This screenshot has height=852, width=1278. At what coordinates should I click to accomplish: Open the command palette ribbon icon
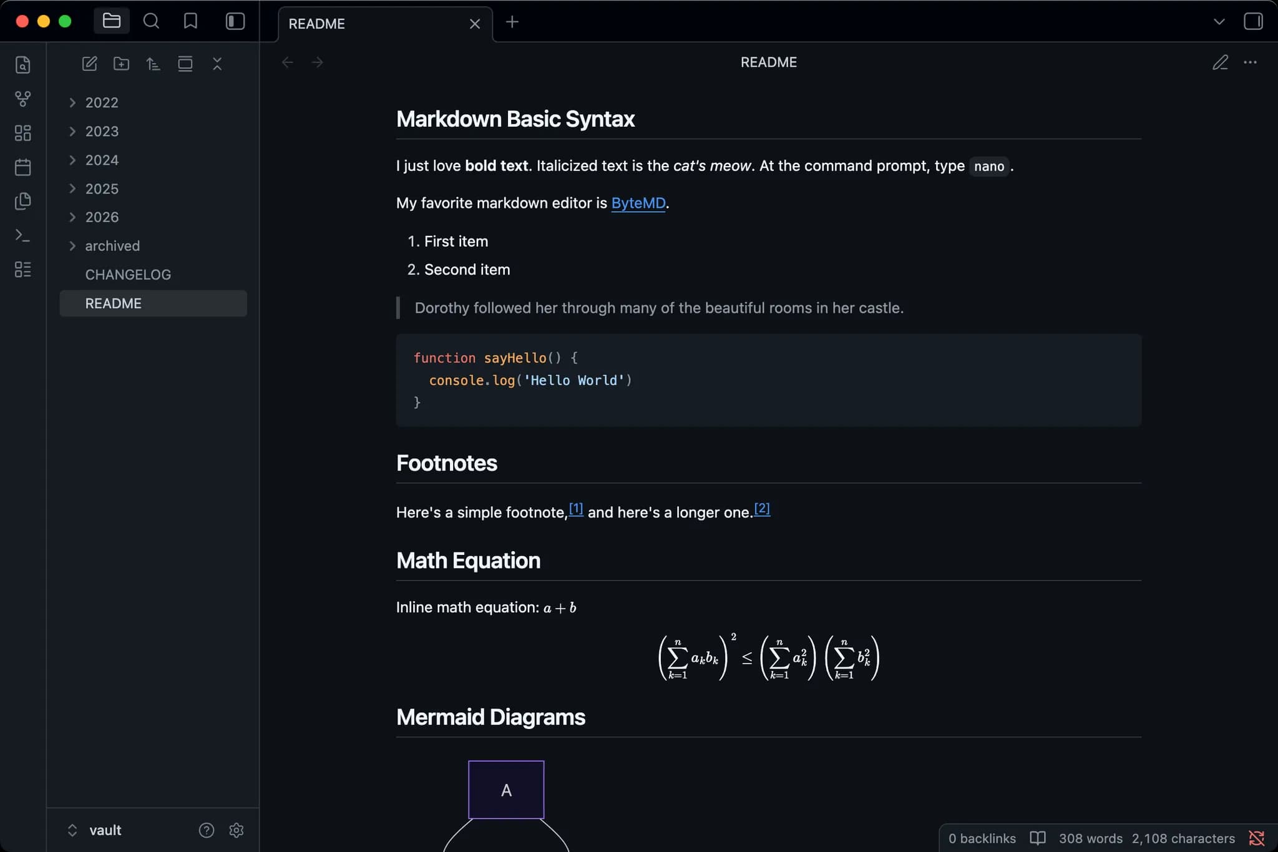coord(23,235)
